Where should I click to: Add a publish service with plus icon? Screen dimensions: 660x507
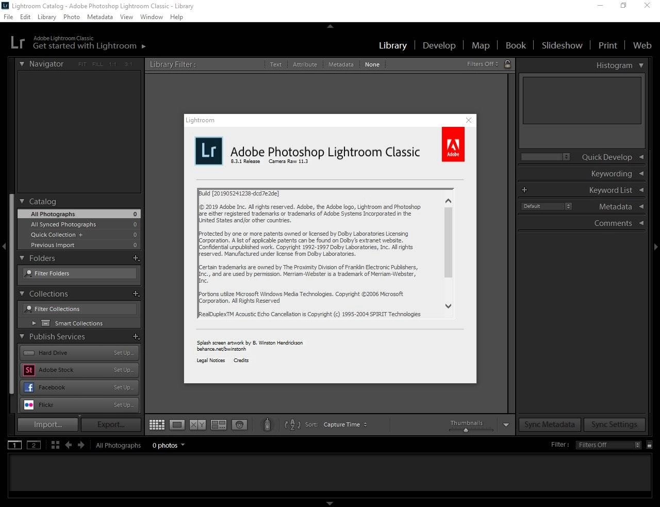click(136, 336)
